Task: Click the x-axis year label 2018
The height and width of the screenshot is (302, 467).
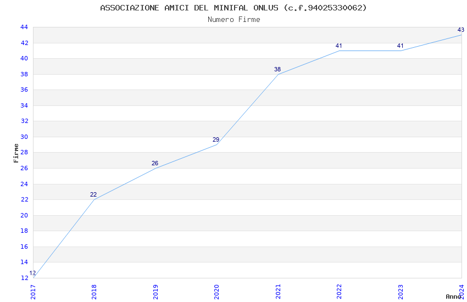Action: 94,292
